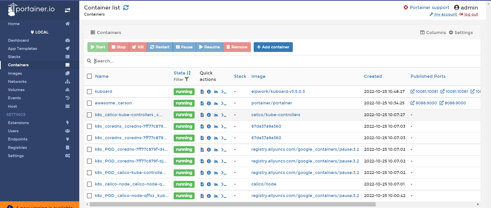Open console icon for kuboard container
491x208 pixels.
tap(224, 92)
